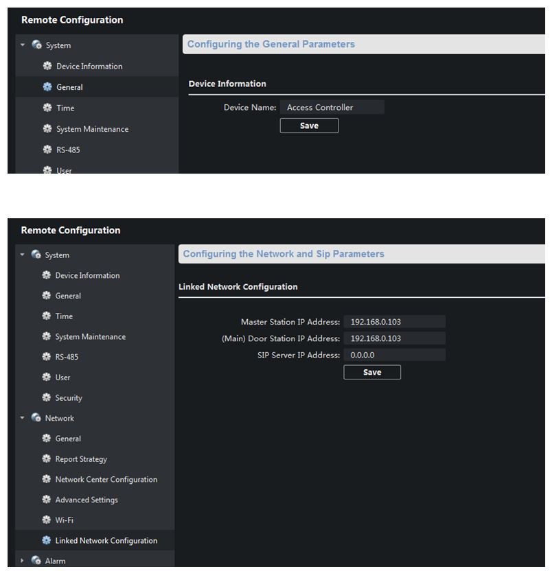Click the Network category globe-gear icon
The height and width of the screenshot is (571, 550).
click(36, 418)
